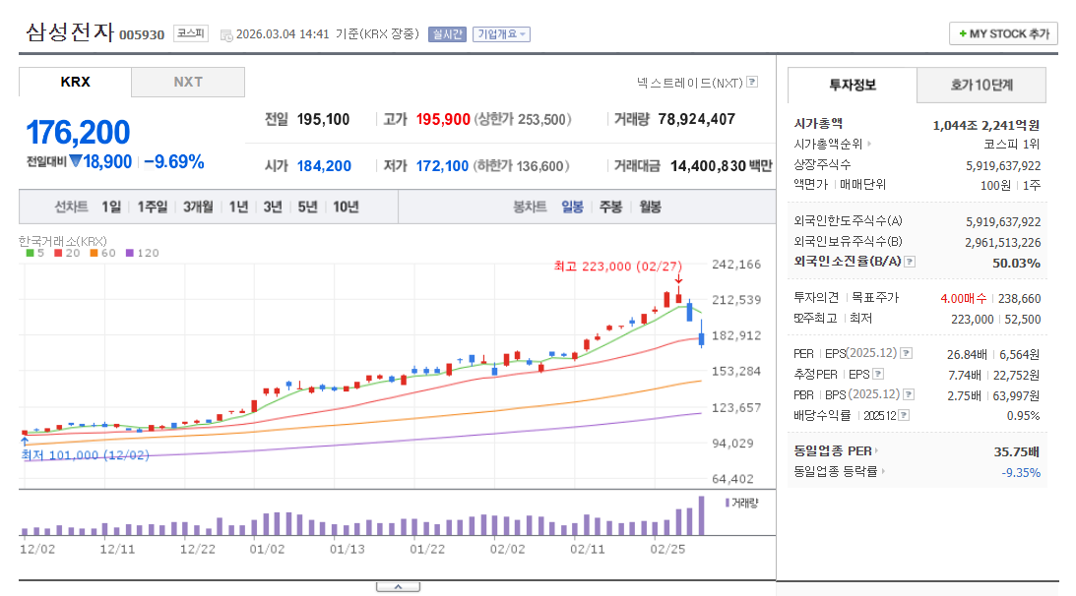
Task: Open the 투자정보 tab
Action: point(853,85)
